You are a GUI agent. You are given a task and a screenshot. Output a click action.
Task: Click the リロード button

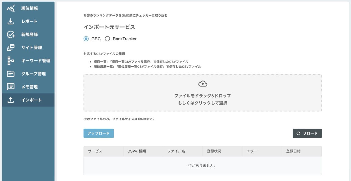point(307,133)
